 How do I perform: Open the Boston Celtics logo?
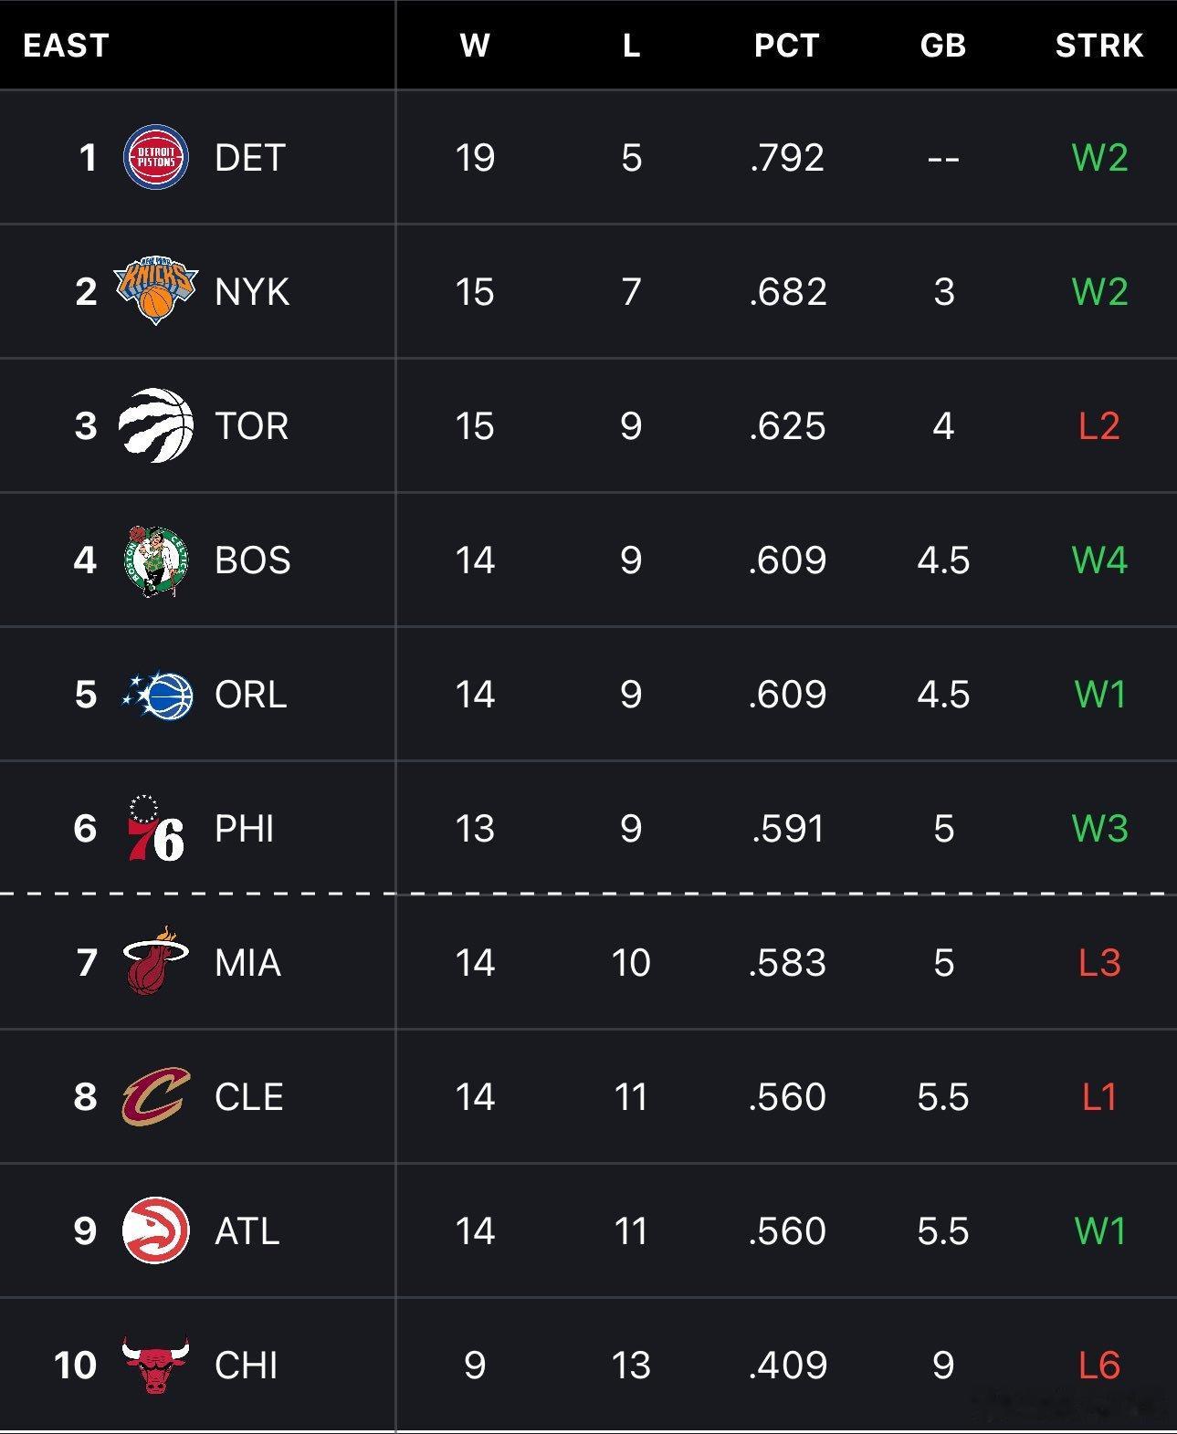click(x=156, y=560)
